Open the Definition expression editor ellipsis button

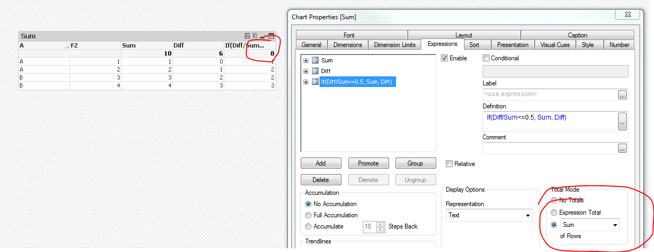(x=622, y=121)
